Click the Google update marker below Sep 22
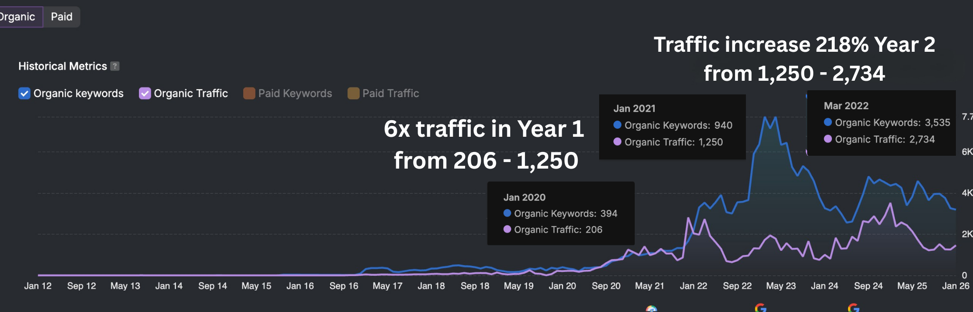 (760, 308)
